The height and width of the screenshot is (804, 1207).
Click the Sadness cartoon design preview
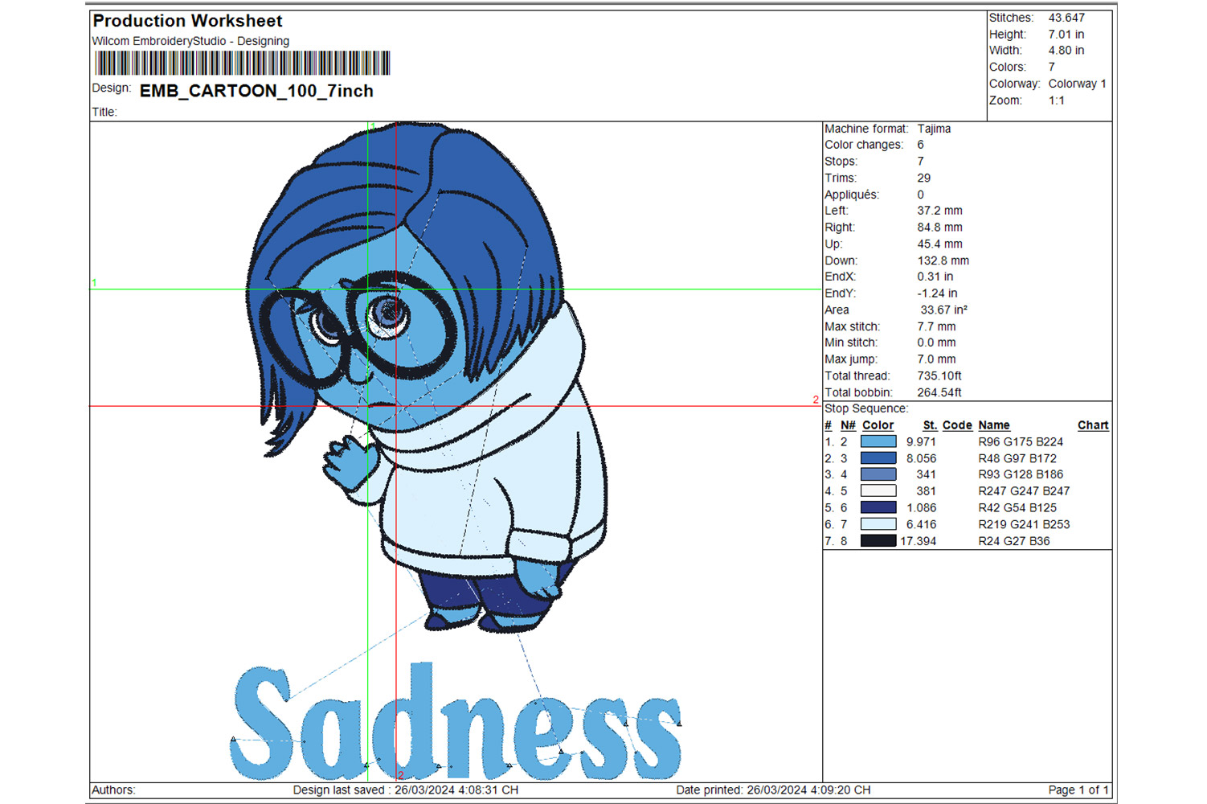click(x=426, y=378)
